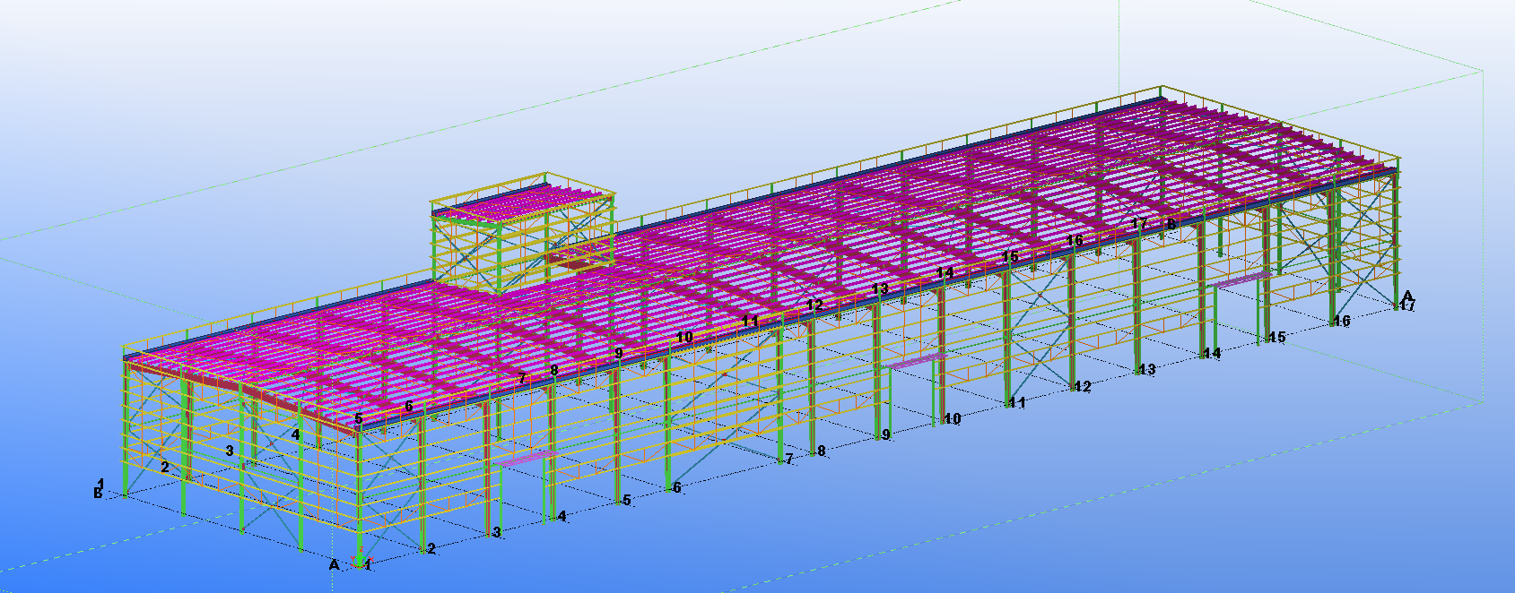Select grid label 14 at a column base on line A

pyautogui.click(x=1213, y=353)
